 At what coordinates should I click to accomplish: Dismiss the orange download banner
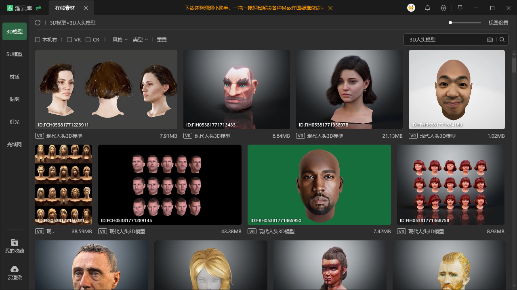[330, 8]
